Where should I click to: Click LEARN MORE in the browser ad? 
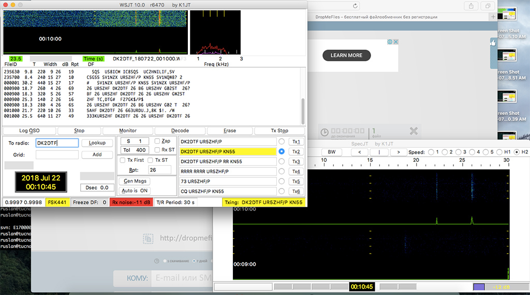tap(346, 55)
